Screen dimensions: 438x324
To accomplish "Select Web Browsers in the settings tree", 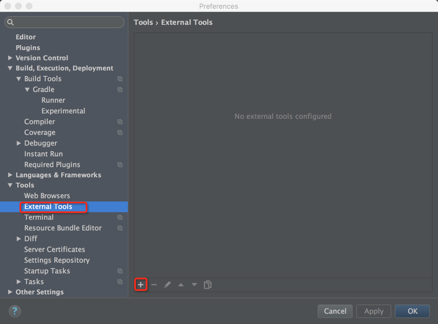I will (47, 196).
